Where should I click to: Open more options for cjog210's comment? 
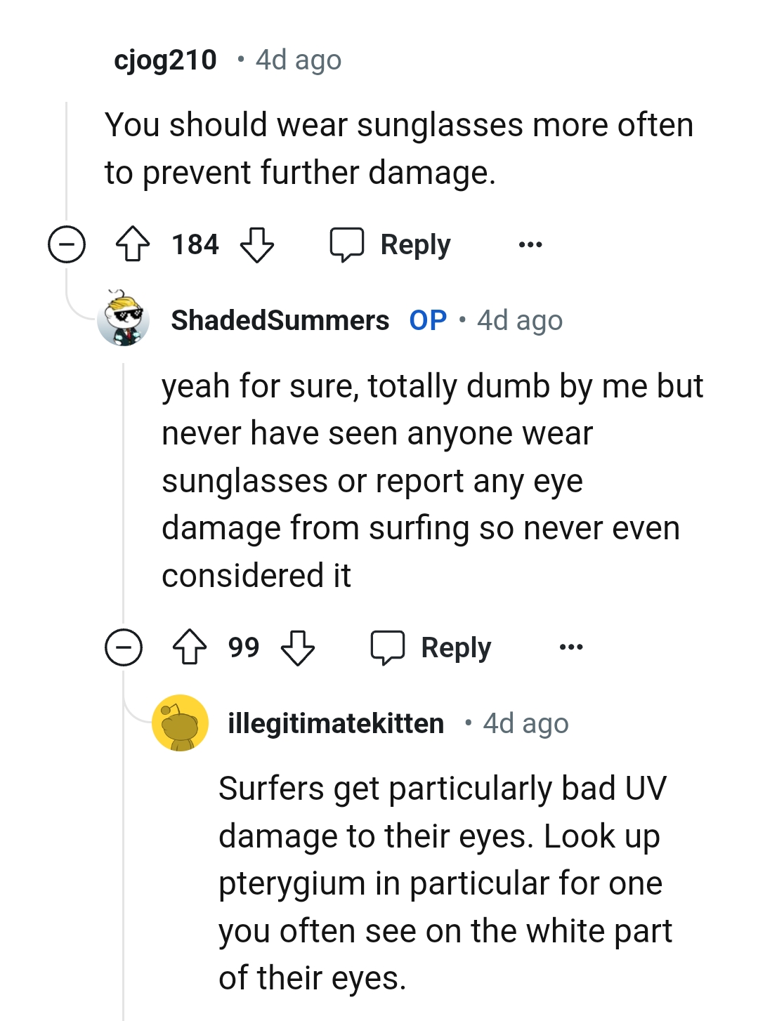click(530, 244)
